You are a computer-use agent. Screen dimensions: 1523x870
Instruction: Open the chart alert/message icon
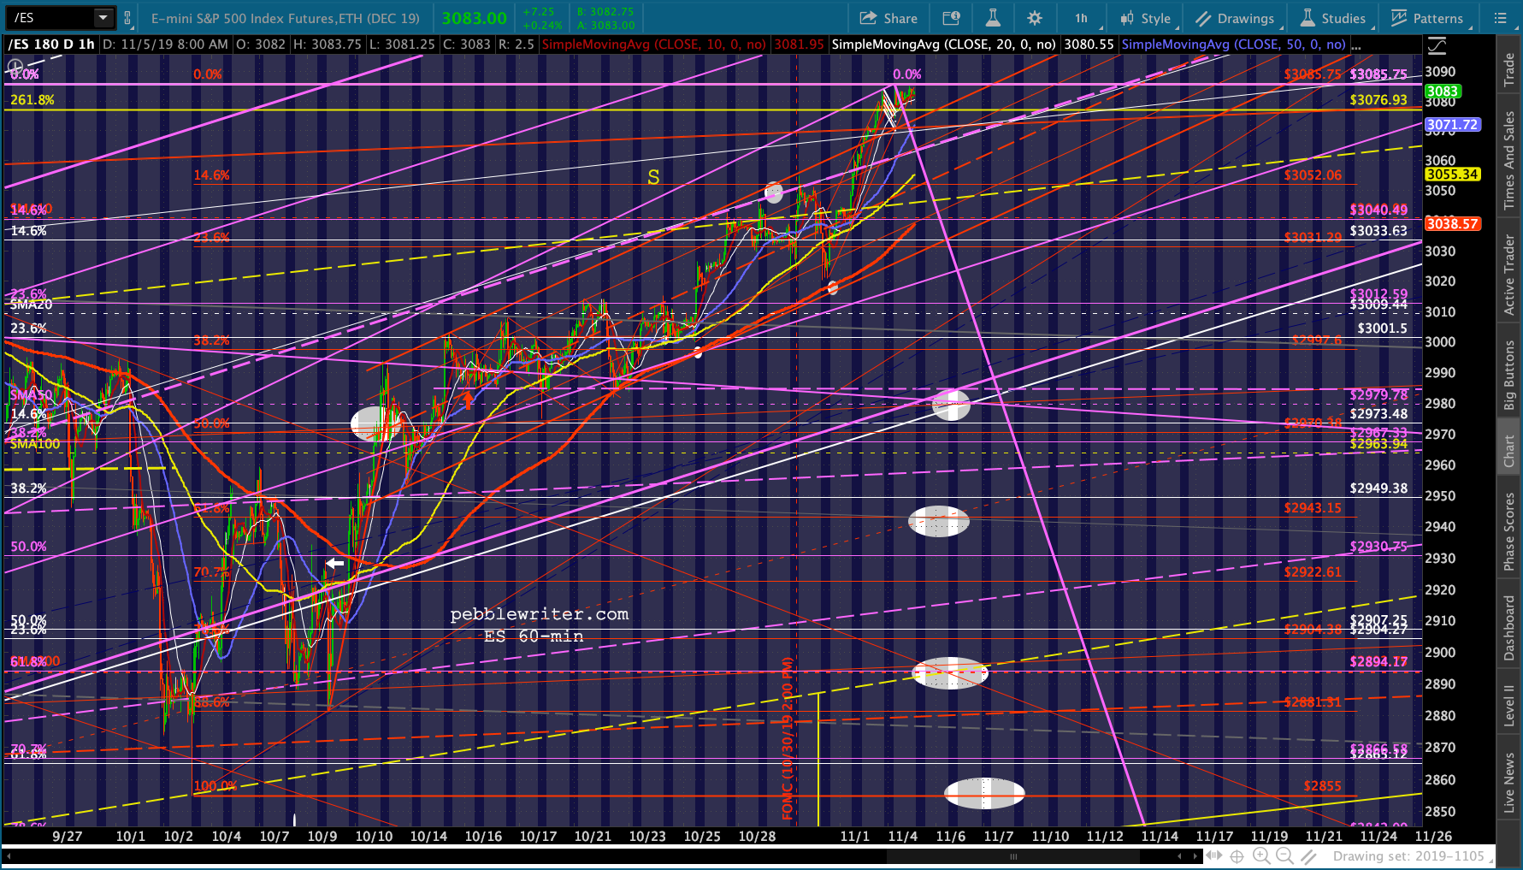tap(951, 18)
